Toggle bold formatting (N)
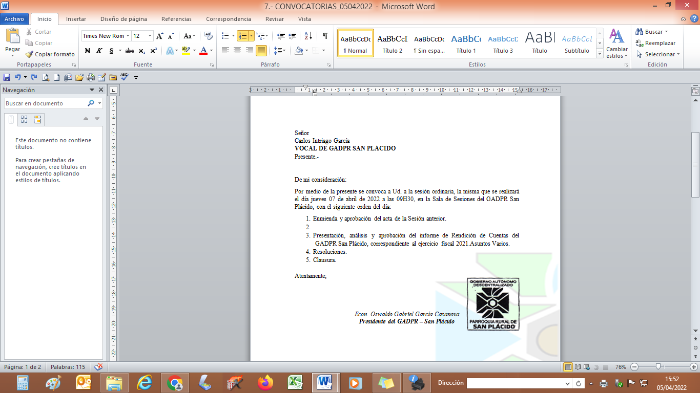The width and height of the screenshot is (700, 393). 87,51
